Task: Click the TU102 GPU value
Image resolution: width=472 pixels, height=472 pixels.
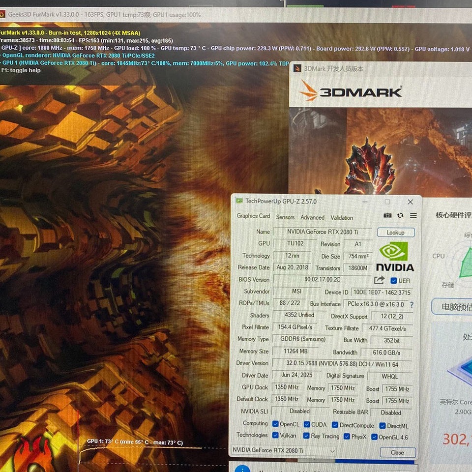Action: (x=295, y=243)
